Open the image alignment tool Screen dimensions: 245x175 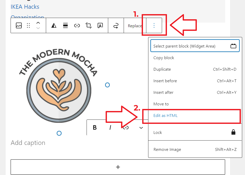(x=65, y=25)
